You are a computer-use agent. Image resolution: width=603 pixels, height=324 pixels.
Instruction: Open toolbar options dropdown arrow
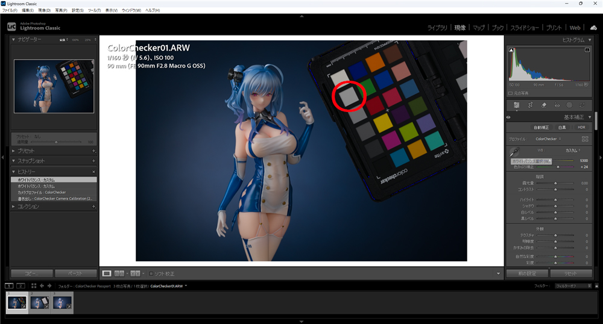tap(498, 273)
